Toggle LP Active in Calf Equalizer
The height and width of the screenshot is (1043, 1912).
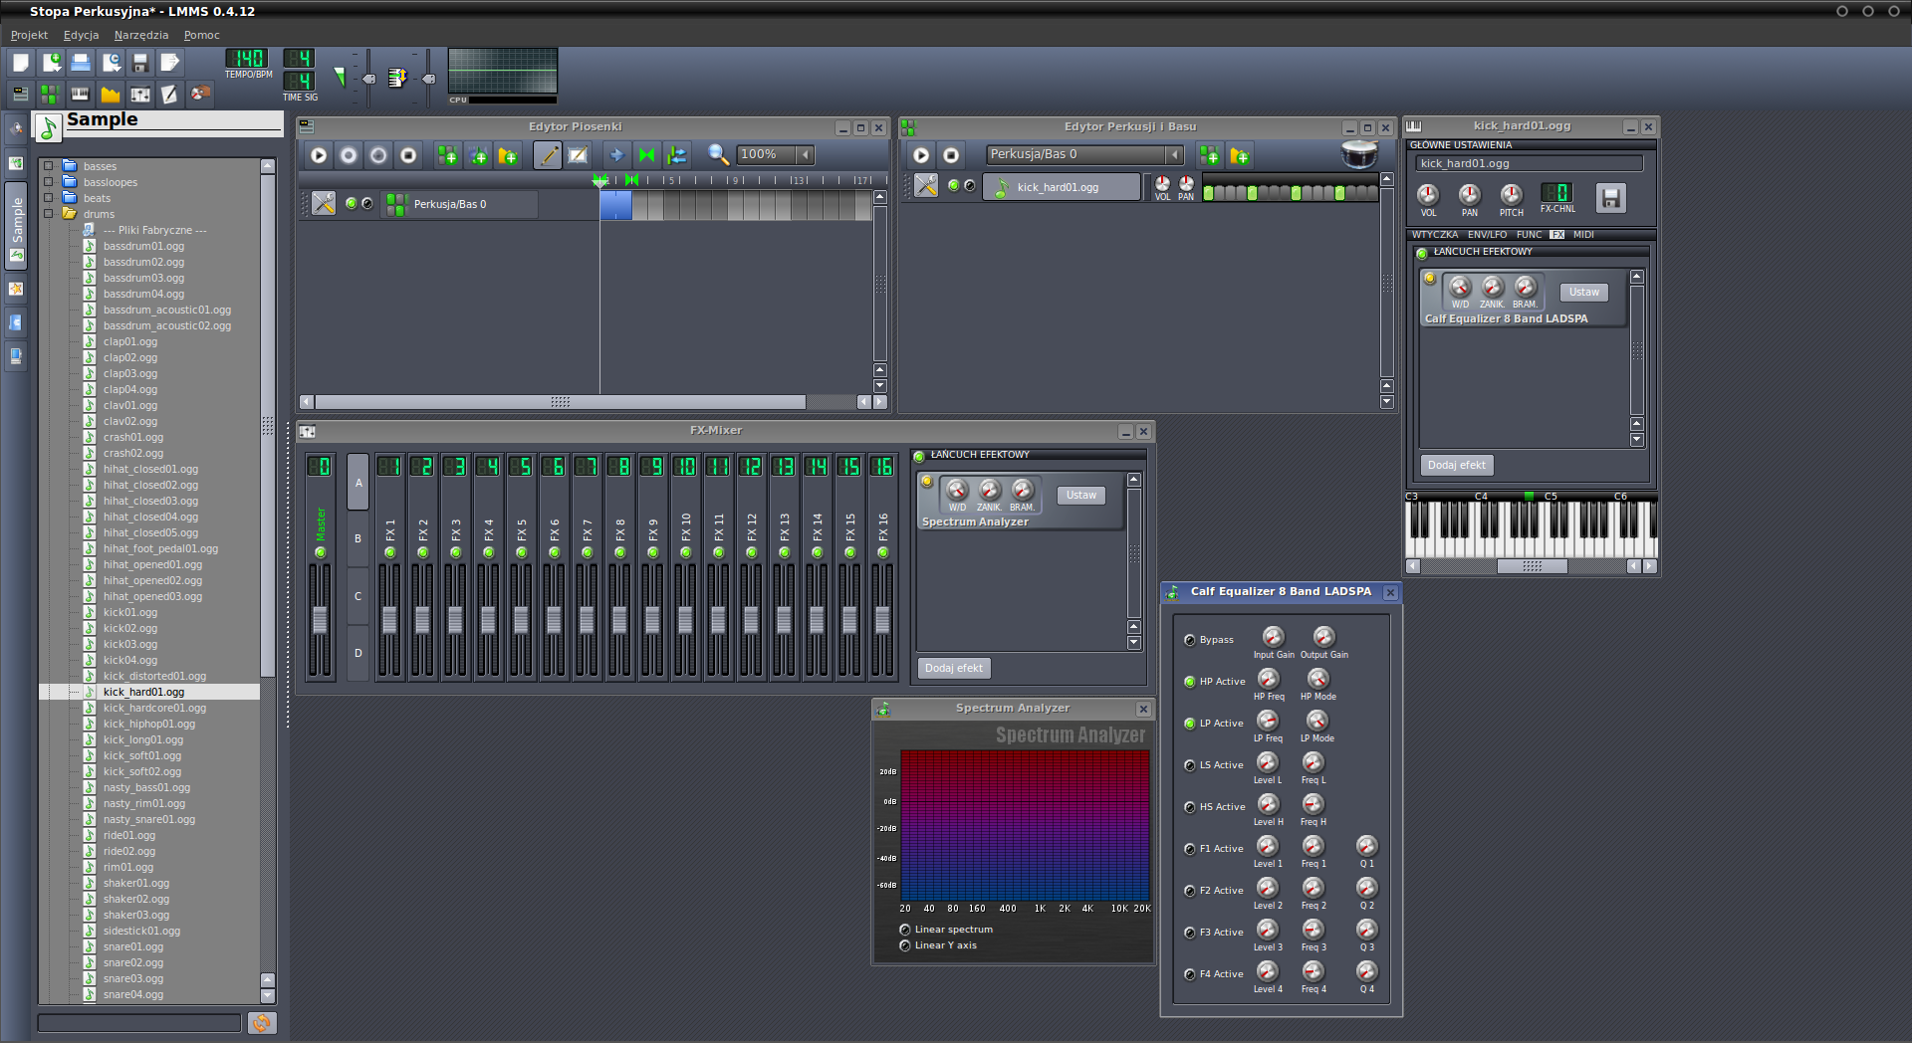(1189, 724)
